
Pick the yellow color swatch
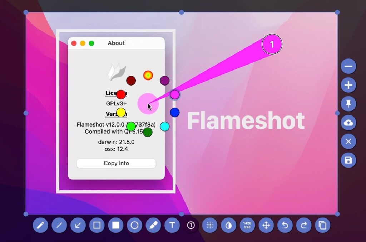(x=121, y=113)
